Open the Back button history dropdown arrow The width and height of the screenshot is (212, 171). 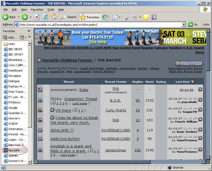tap(18, 17)
